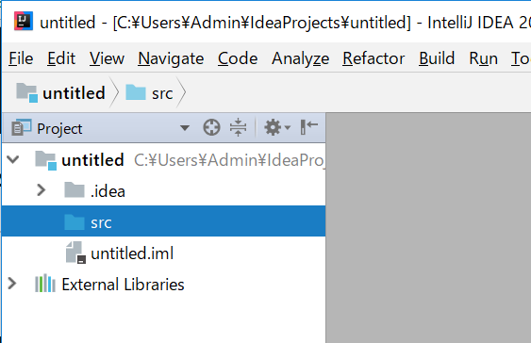Click src breadcrumb in navigation bar
Viewport: 531px width, 343px height.
point(149,92)
